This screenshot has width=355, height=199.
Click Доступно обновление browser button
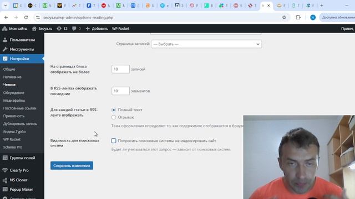337,17
